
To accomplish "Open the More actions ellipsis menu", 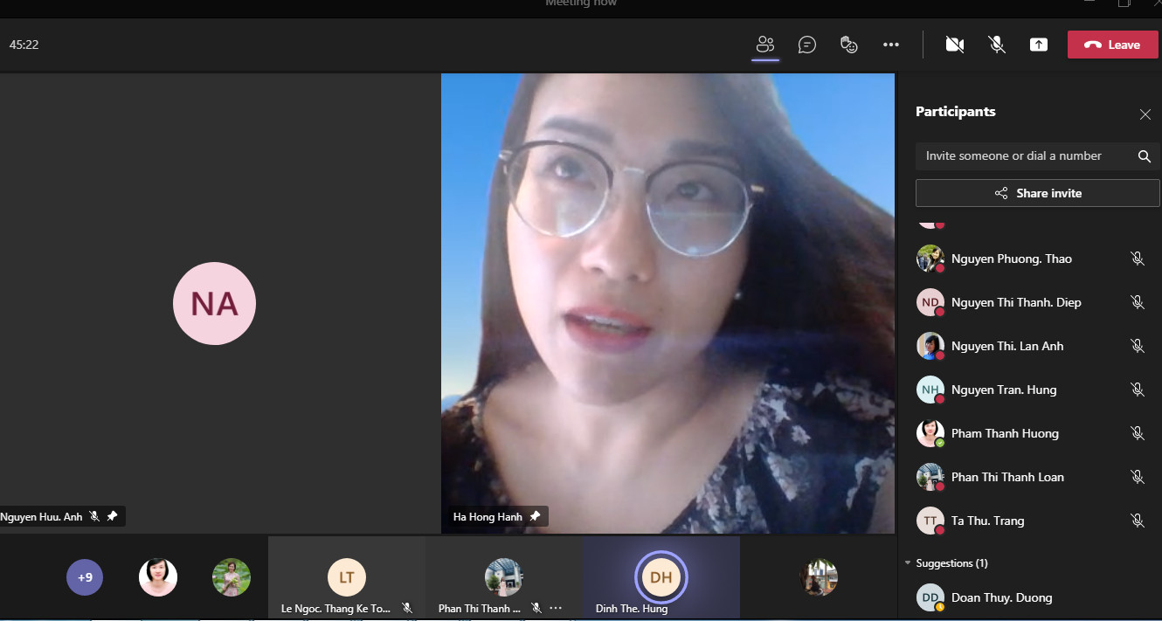I will (x=890, y=45).
